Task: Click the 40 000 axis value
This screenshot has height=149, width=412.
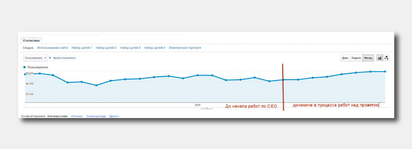Action: (29, 84)
